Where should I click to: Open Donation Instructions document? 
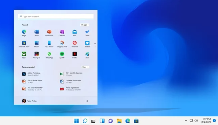(70, 81)
